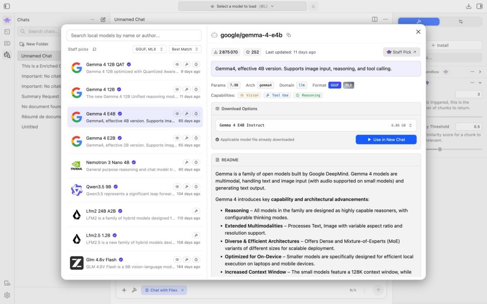Screen dimensions: 487x304
Task: Click the send arrow button in chat input
Action: point(378,290)
